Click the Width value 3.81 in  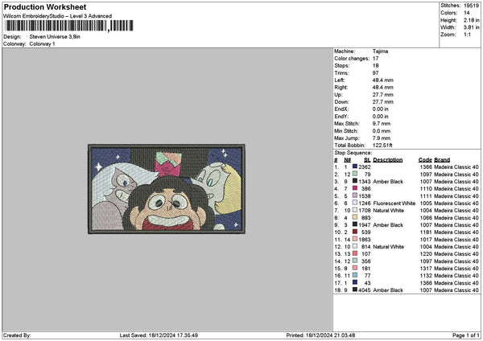(471, 27)
